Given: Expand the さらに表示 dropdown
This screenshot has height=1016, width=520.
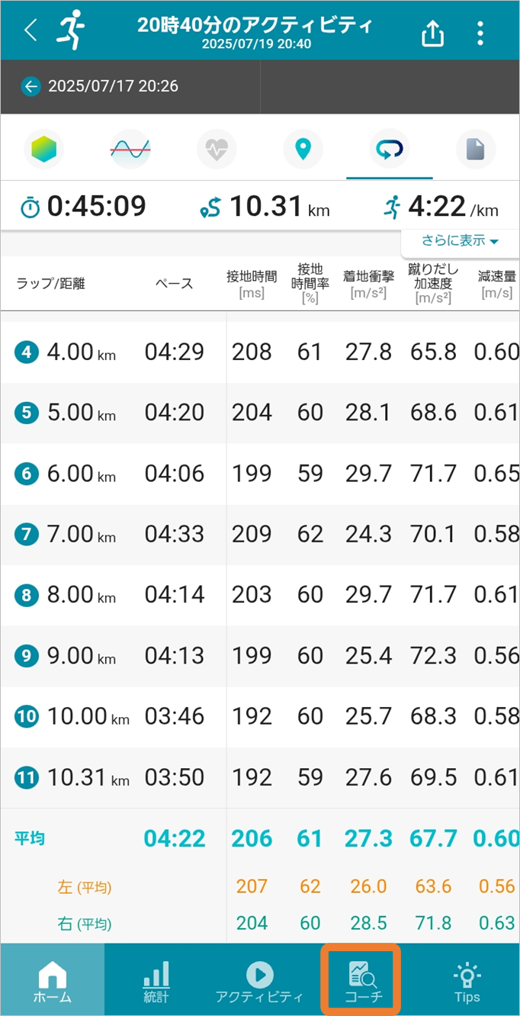Looking at the screenshot, I should pyautogui.click(x=461, y=241).
